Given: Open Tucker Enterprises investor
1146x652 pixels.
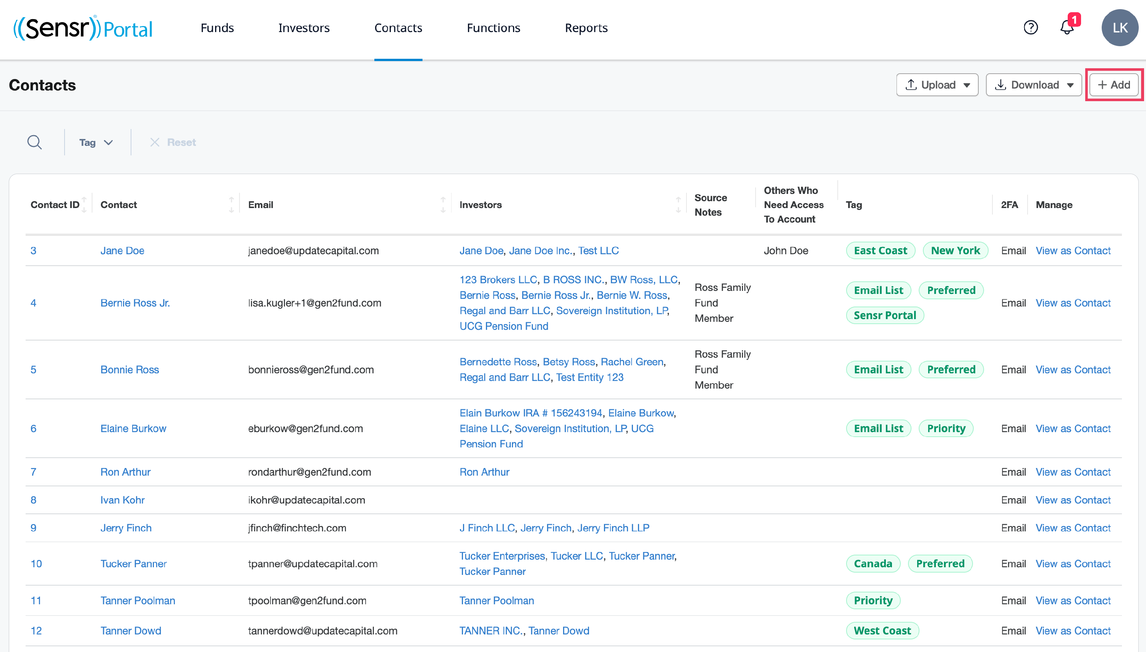Looking at the screenshot, I should [502, 556].
